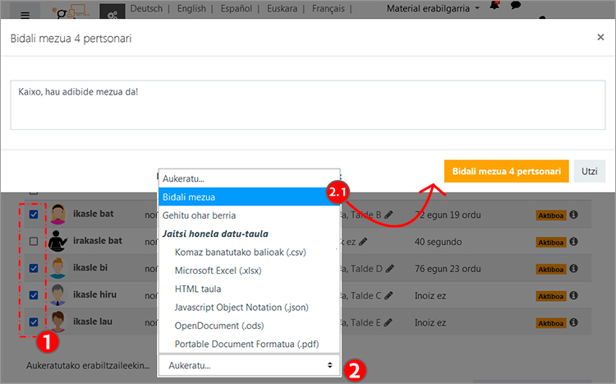Click the pencil icon next to Talde B

(388, 215)
